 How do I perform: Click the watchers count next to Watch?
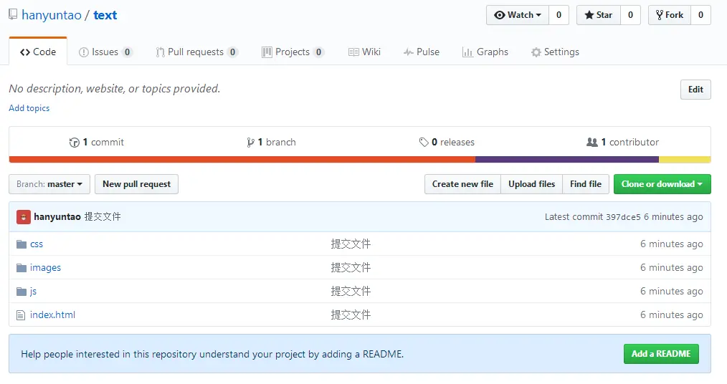tap(559, 15)
